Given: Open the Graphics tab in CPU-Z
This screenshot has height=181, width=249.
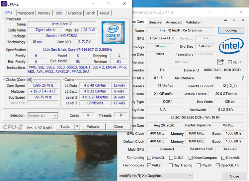Looking at the screenshot, I should [75, 13].
